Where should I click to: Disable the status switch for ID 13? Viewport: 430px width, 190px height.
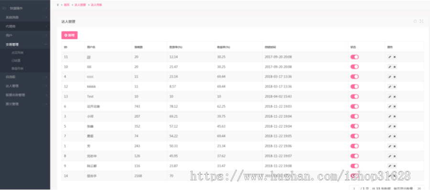[x=355, y=97]
